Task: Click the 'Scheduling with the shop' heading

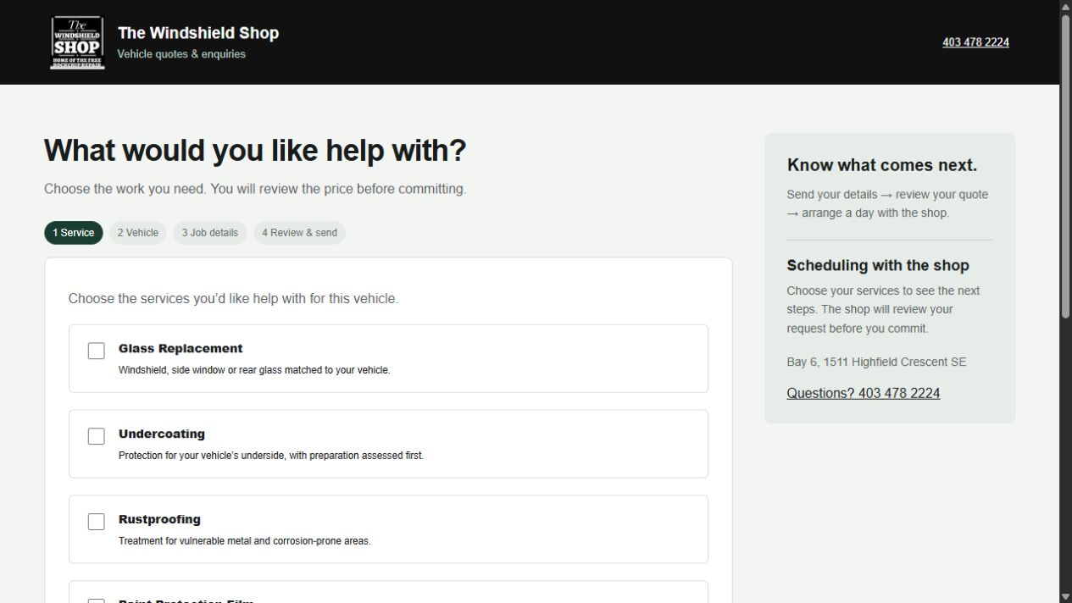Action: [878, 265]
